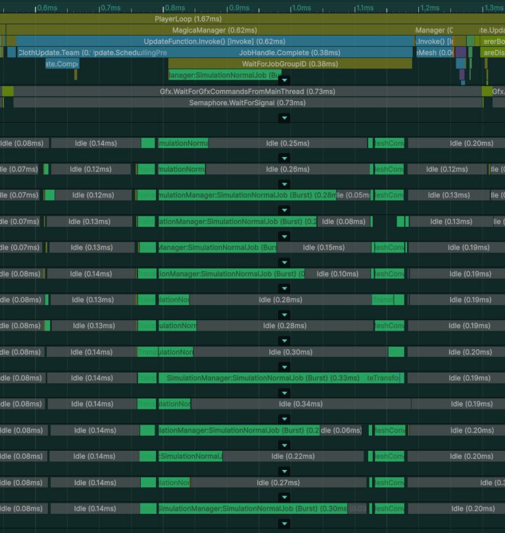This screenshot has width=505, height=533.
Task: Expand arrow beneath the WaitForJobGroupID section
Action: point(284,81)
